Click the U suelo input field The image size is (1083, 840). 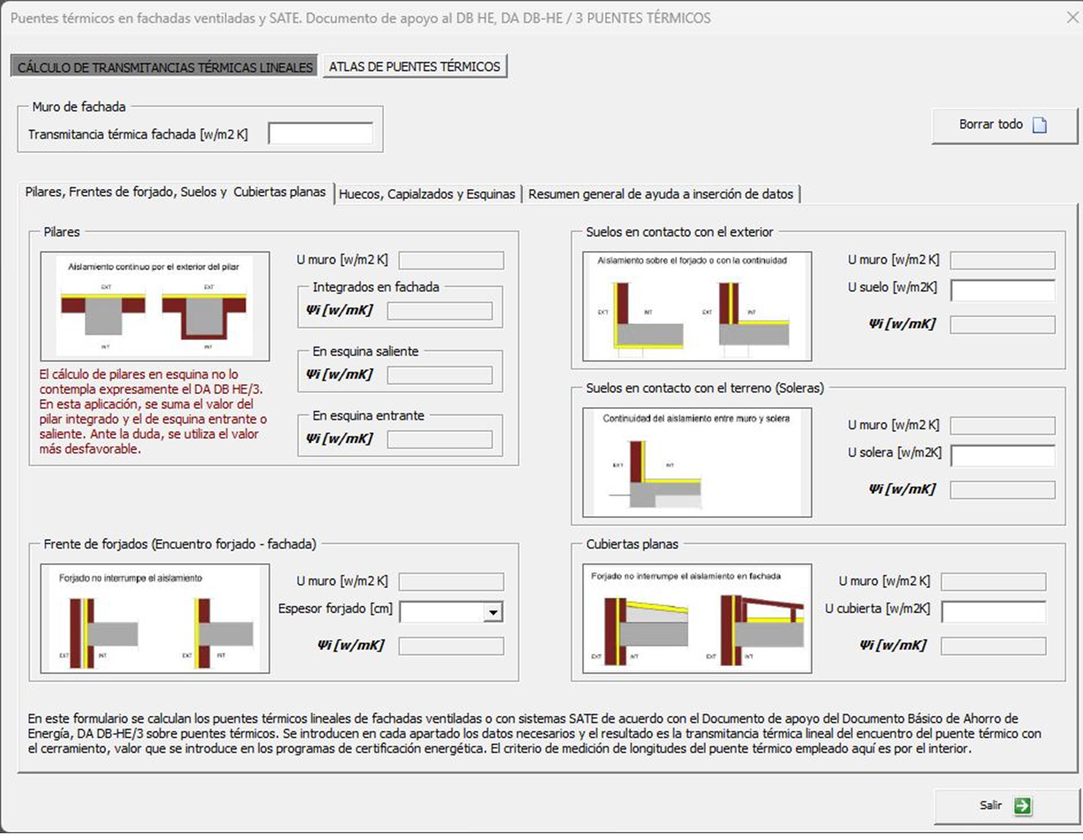[x=1002, y=291]
